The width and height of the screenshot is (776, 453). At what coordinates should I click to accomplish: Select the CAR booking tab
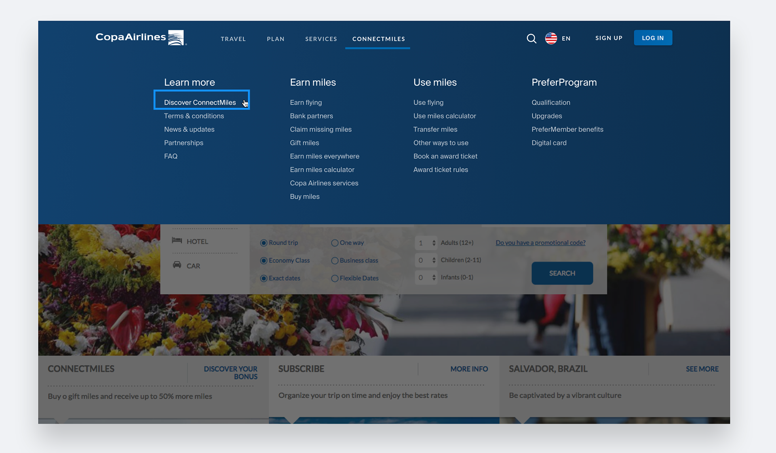pyautogui.click(x=186, y=266)
